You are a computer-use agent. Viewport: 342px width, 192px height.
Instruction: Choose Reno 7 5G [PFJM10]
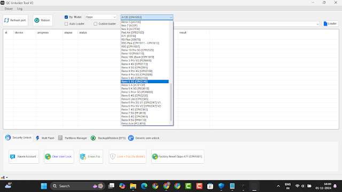[145, 113]
